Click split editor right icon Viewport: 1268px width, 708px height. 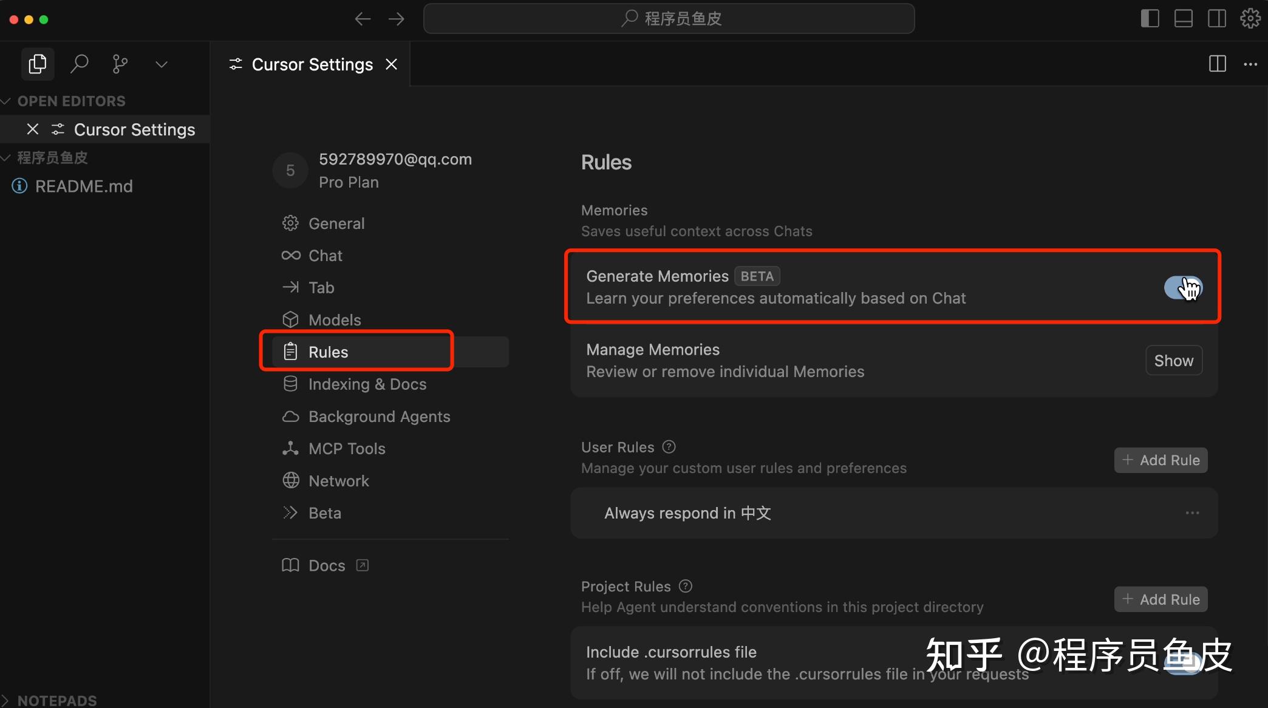[x=1217, y=64]
